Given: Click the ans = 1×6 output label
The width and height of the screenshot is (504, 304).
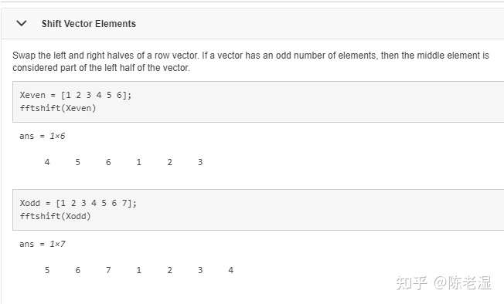Looking at the screenshot, I should pos(42,136).
